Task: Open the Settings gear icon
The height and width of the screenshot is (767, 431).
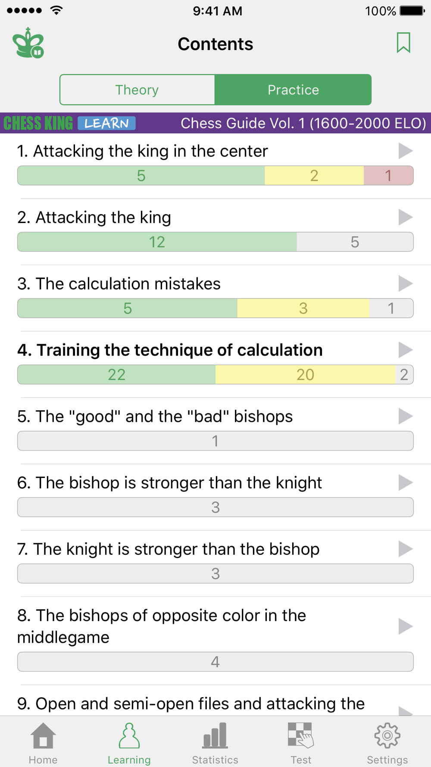Action: [387, 736]
